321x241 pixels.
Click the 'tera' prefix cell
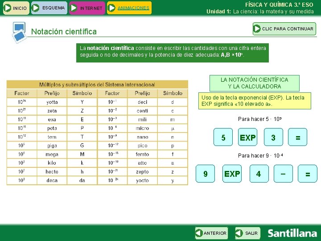[52, 137]
